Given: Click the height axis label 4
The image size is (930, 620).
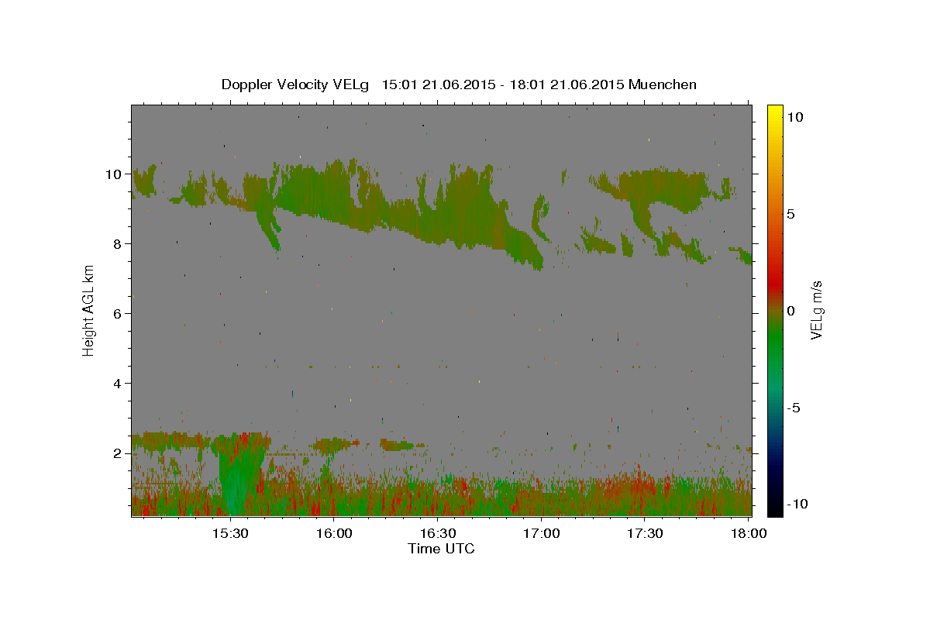Looking at the screenshot, I should [118, 384].
